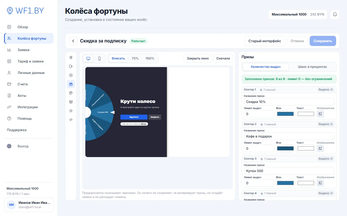The height and width of the screenshot is (216, 347).
Task: Pick text color for Сектор 3
Action: 306,183
